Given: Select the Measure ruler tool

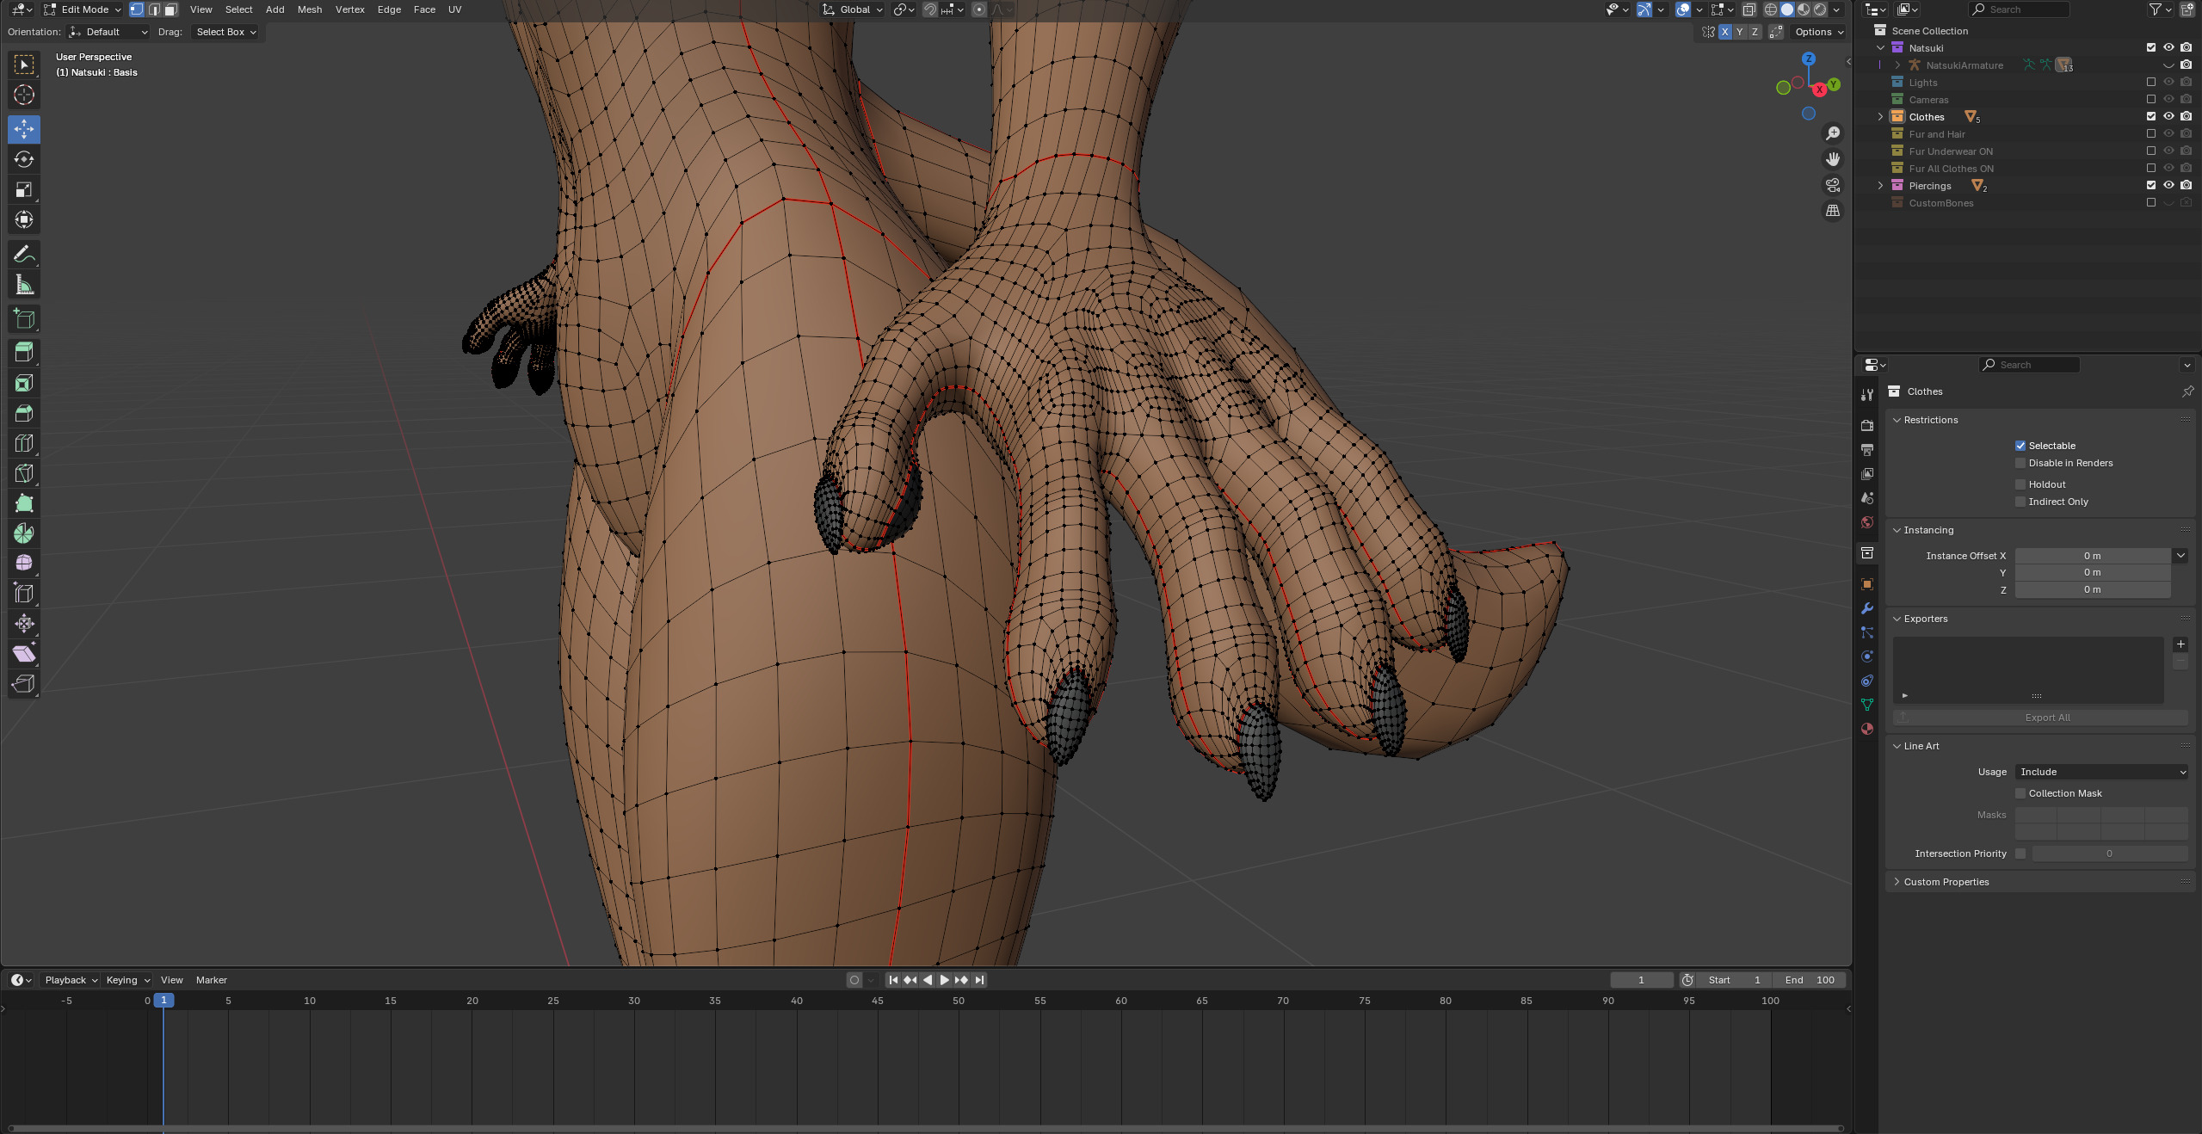Looking at the screenshot, I should pos(24,285).
